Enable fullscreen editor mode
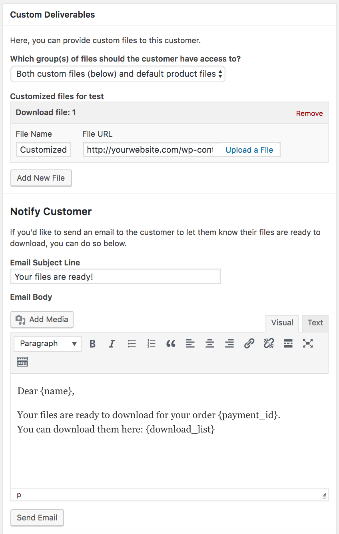This screenshot has height=534, width=339. tap(308, 344)
